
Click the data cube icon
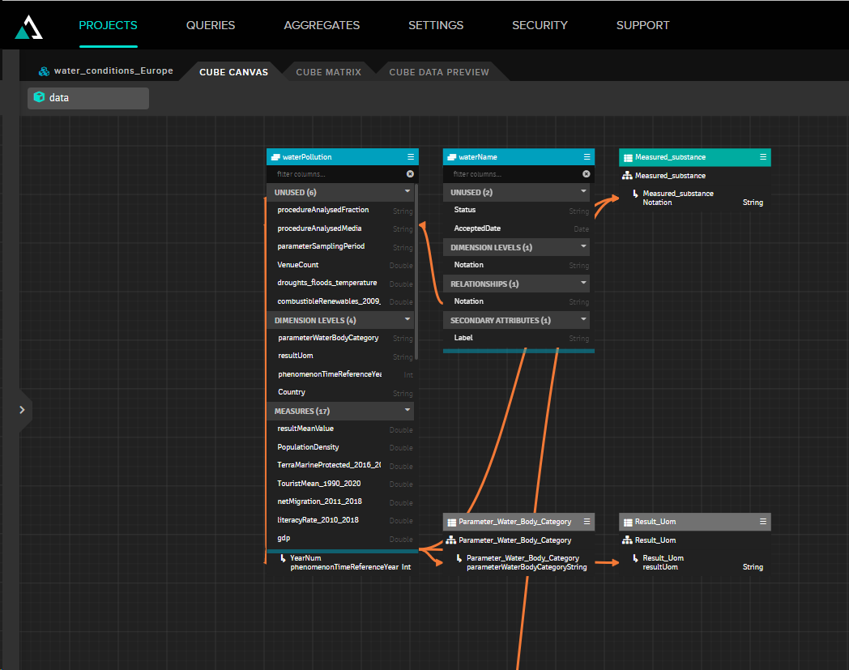click(x=39, y=97)
